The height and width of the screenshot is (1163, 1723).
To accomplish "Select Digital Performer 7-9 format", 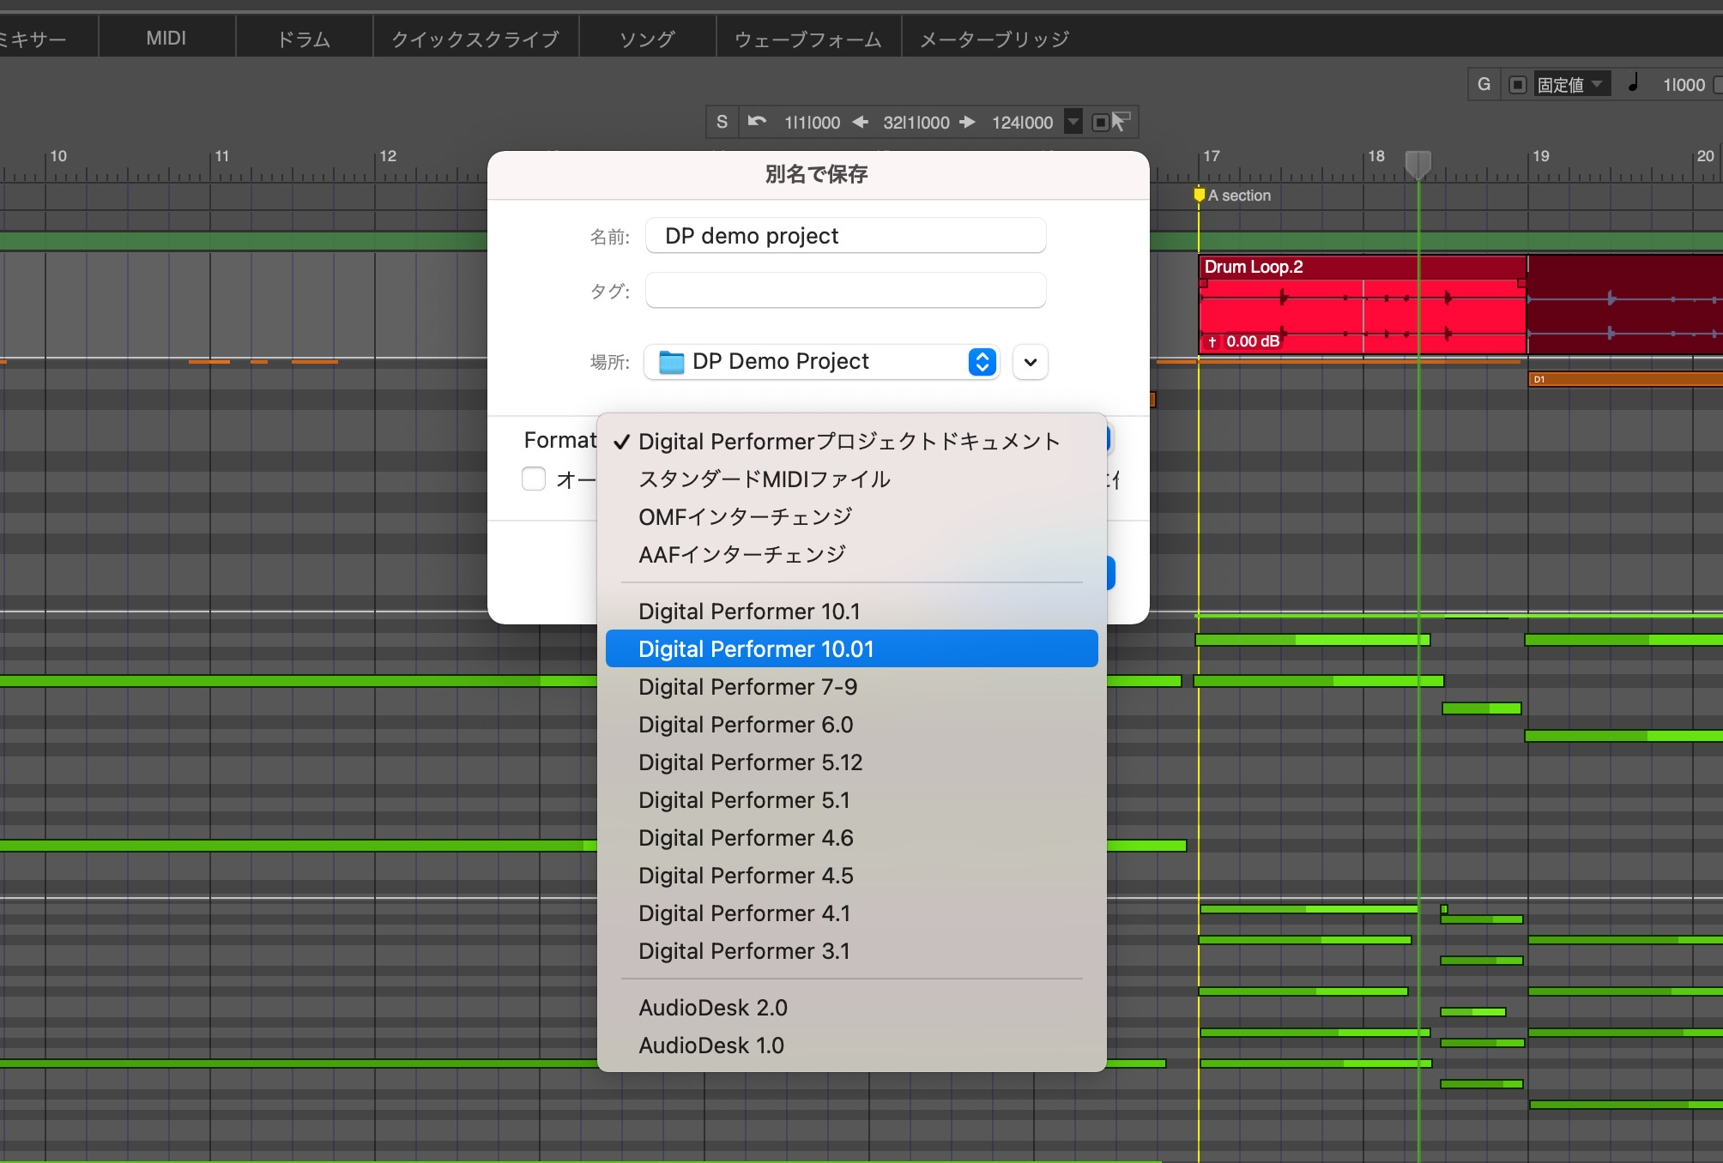I will click(851, 686).
